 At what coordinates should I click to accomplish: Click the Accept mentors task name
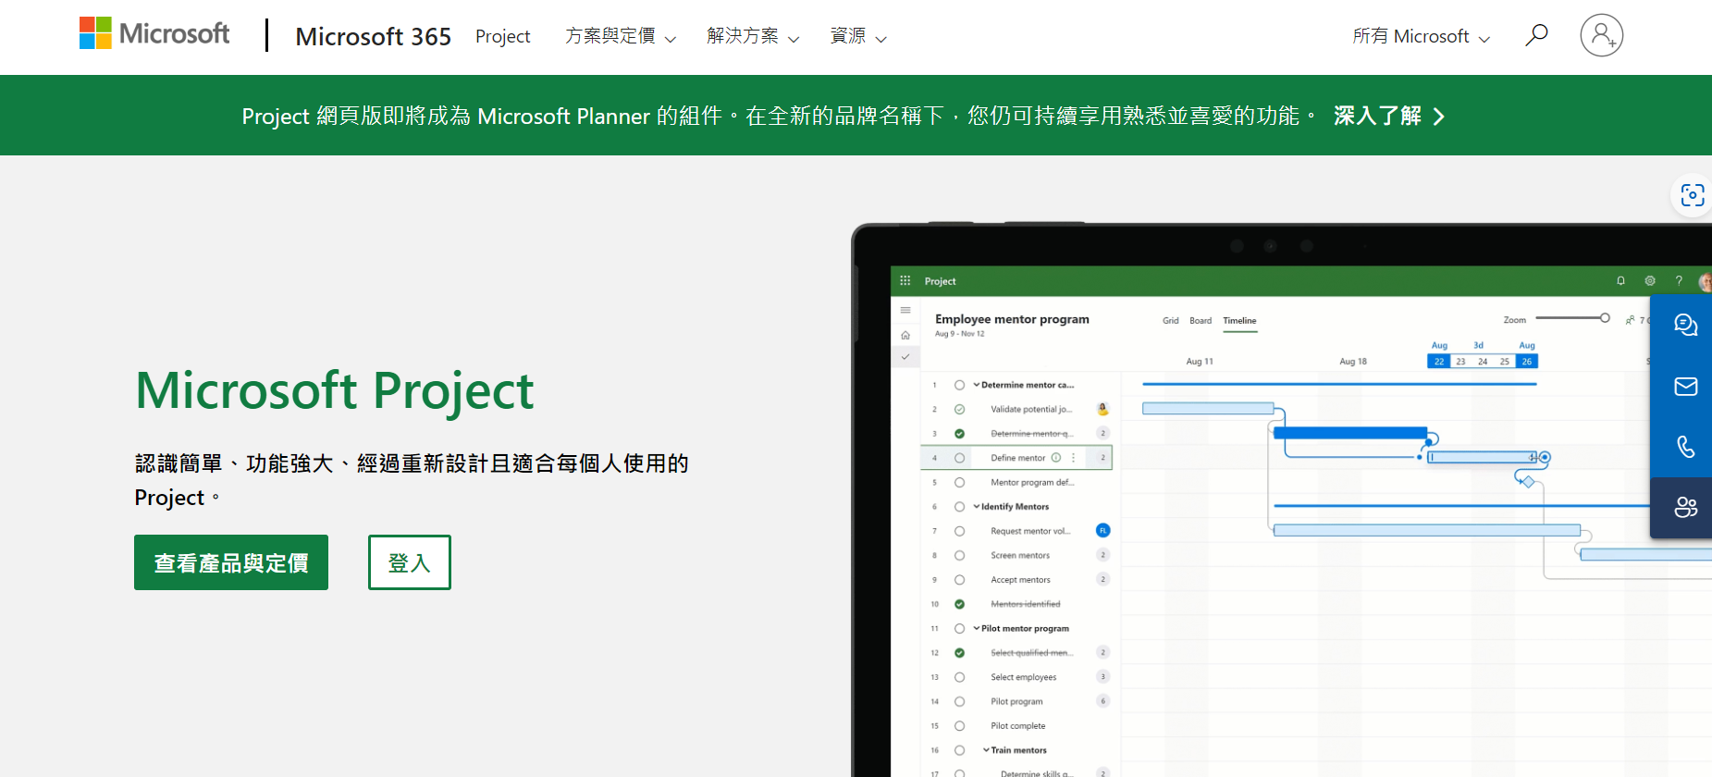(1020, 580)
